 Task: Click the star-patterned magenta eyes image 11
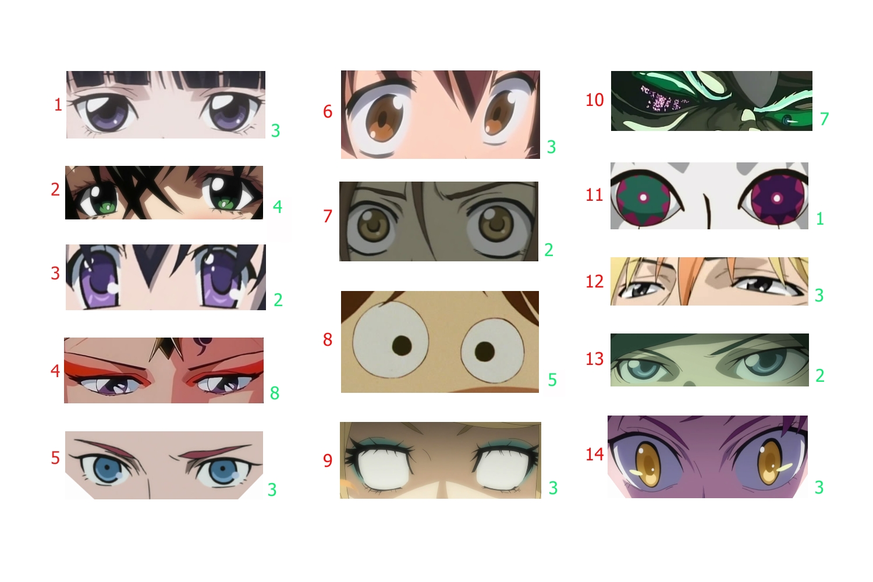709,196
